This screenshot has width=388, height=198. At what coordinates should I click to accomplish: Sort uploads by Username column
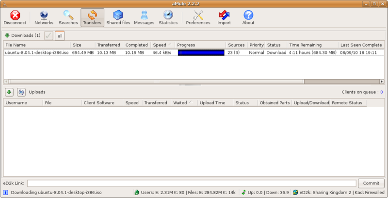tap(23, 103)
